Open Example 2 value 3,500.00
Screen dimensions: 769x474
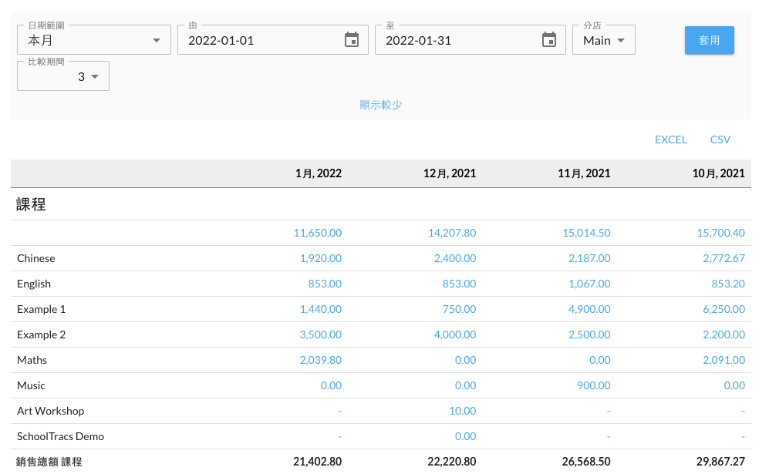tap(321, 334)
